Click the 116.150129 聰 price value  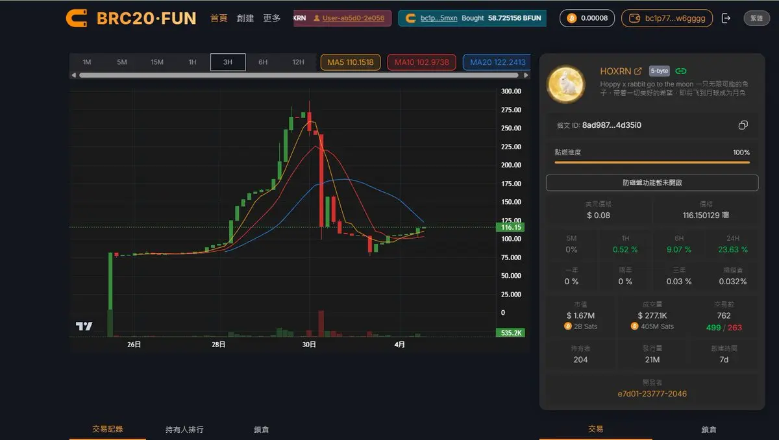(705, 215)
